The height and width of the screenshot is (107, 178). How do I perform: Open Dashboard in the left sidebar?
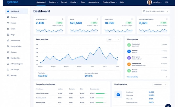point(16,11)
